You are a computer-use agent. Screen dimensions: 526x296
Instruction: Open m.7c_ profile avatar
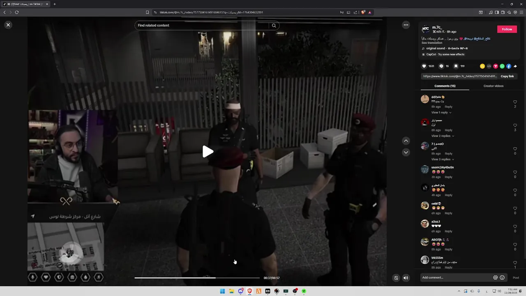coord(426,29)
